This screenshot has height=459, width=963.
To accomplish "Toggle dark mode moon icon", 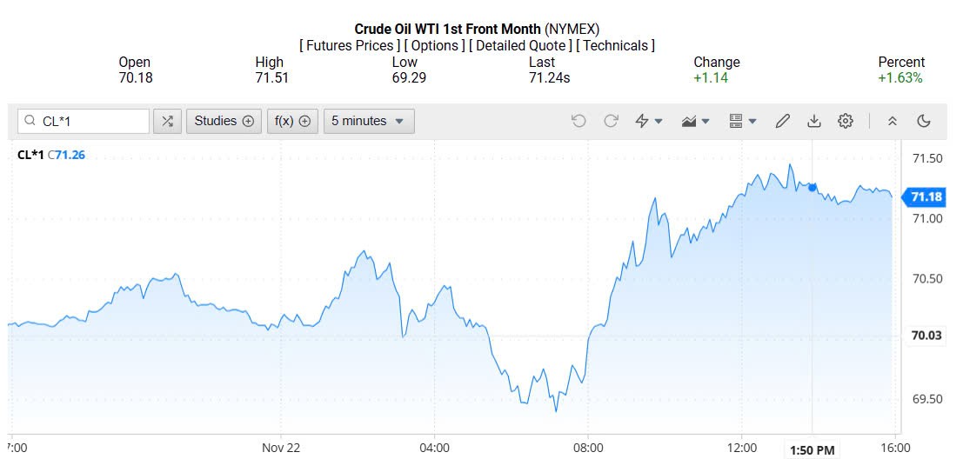I will (x=924, y=122).
